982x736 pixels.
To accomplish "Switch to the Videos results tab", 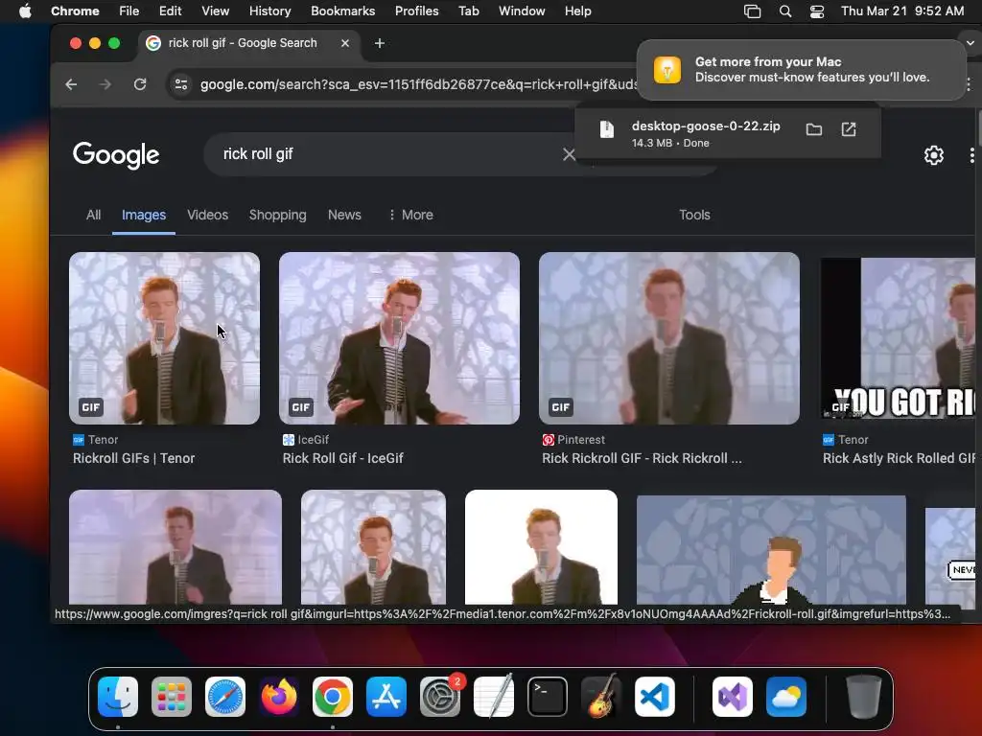I will pyautogui.click(x=207, y=215).
